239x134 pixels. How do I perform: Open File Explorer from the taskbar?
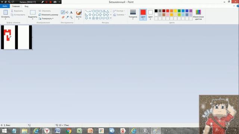point(24,131)
